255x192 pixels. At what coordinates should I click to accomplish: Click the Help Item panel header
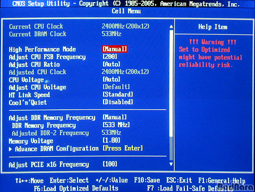[213, 27]
